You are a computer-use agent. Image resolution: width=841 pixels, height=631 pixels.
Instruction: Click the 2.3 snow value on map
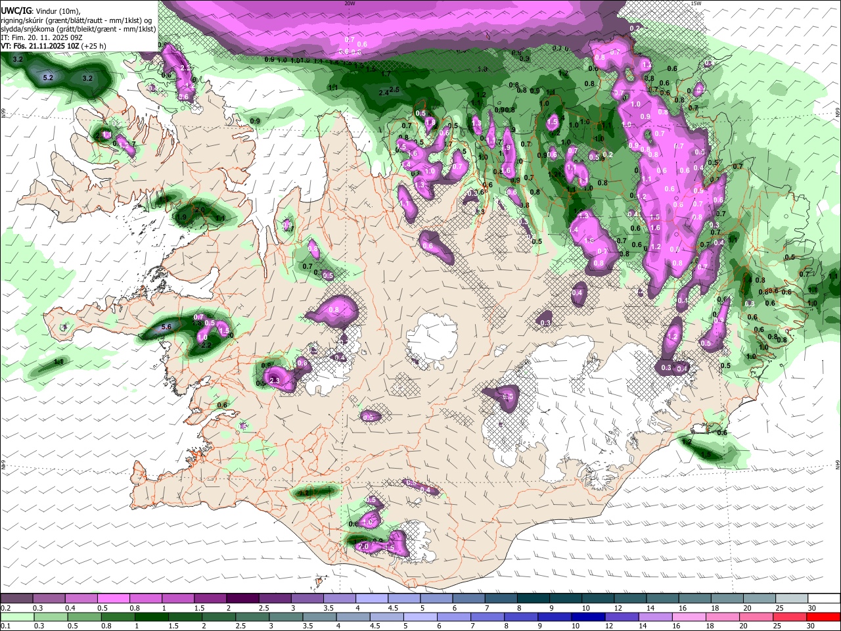(275, 381)
